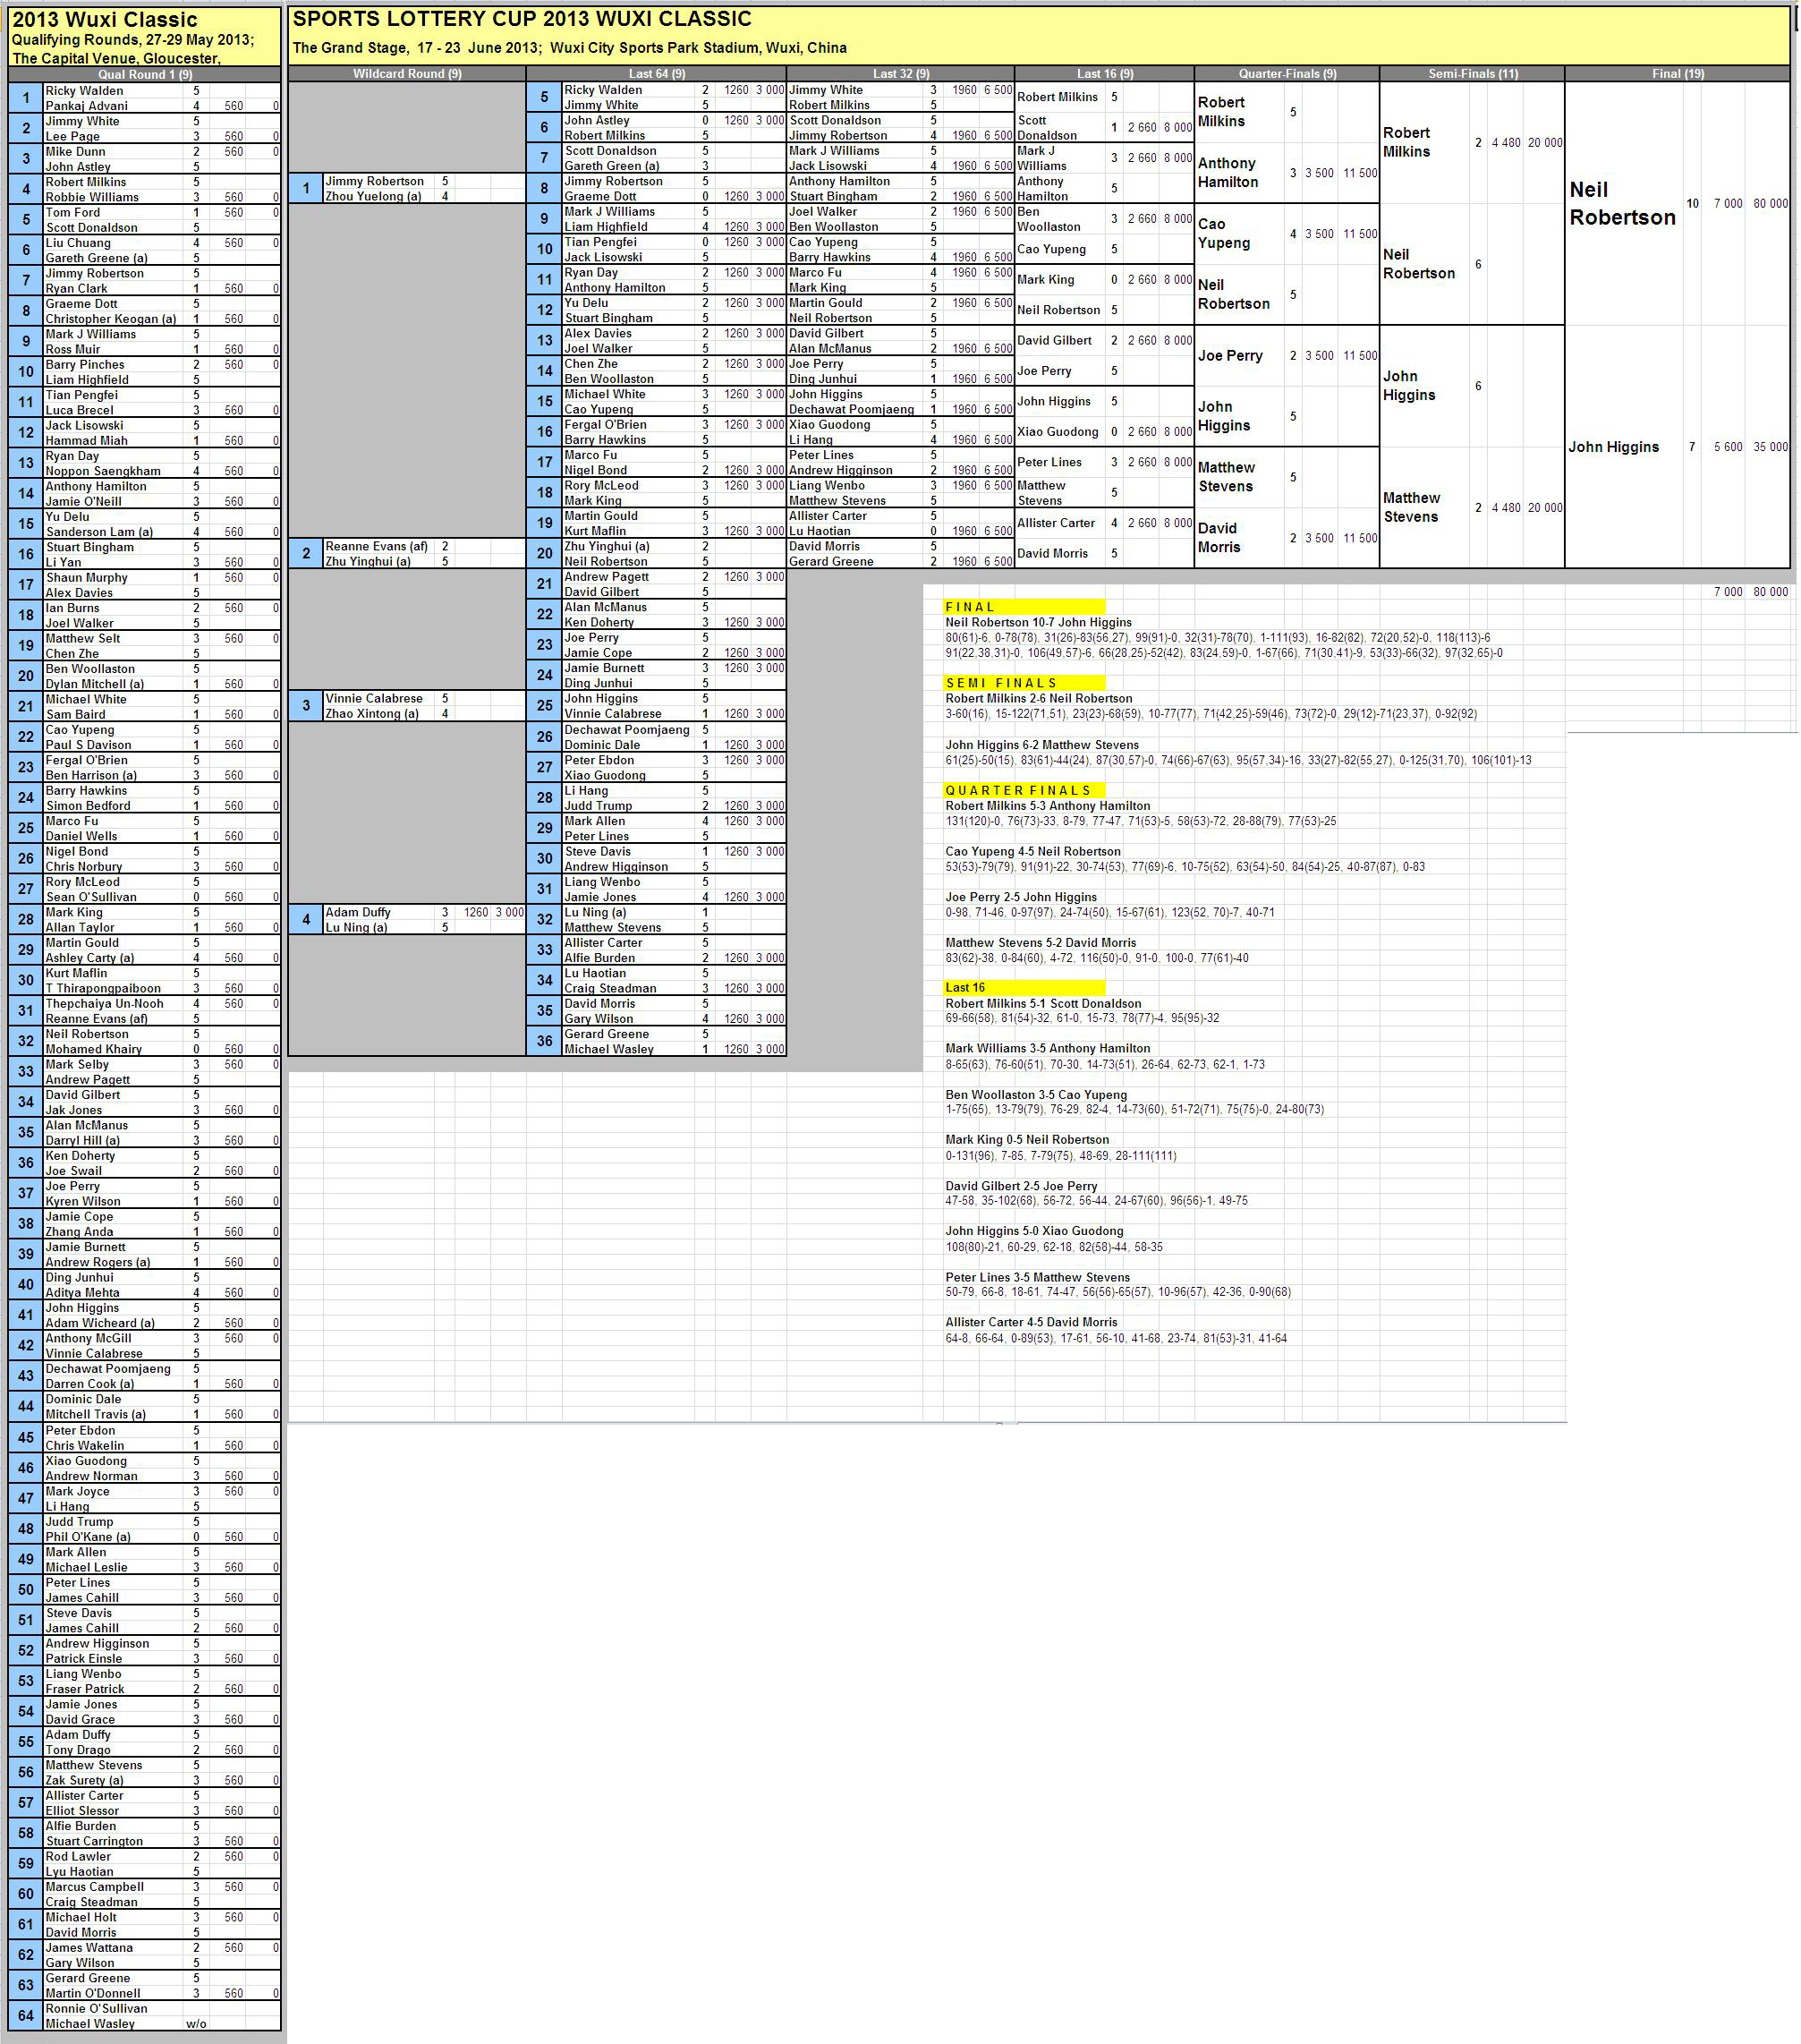Select 'Michael Wasley' in qualifying match 64
The image size is (1801, 2044).
point(90,2023)
